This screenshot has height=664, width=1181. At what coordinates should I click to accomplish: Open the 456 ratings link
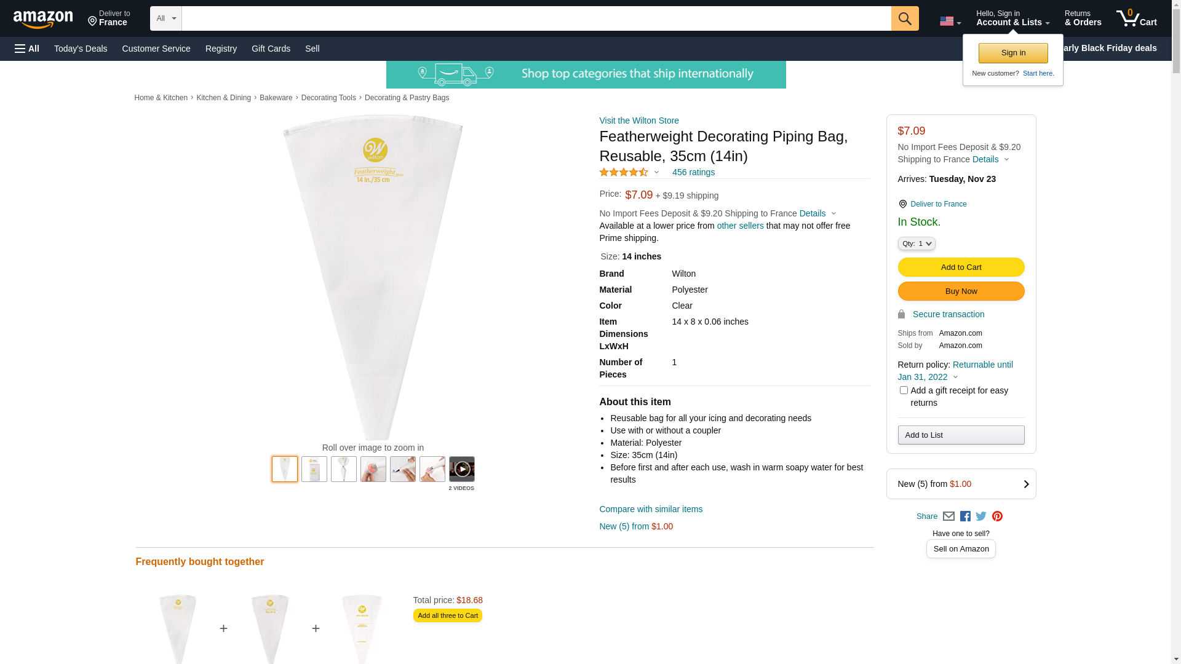pyautogui.click(x=693, y=172)
